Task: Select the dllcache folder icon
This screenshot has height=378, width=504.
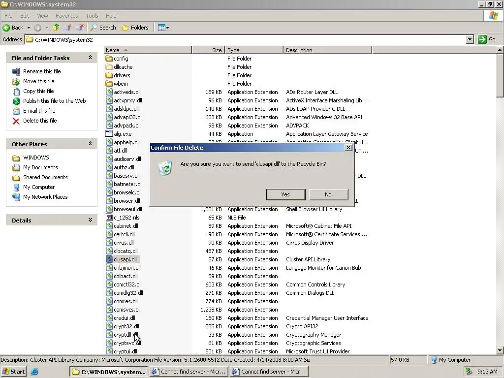Action: coord(109,67)
